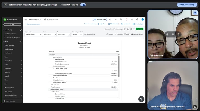Open the Time menu item

[6, 80]
